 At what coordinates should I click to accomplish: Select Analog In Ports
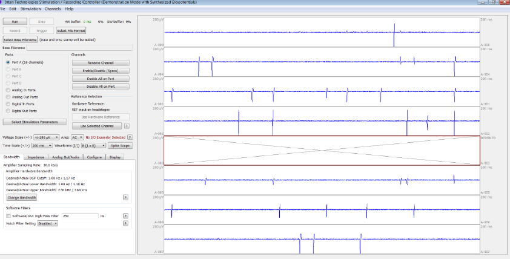click(21, 90)
